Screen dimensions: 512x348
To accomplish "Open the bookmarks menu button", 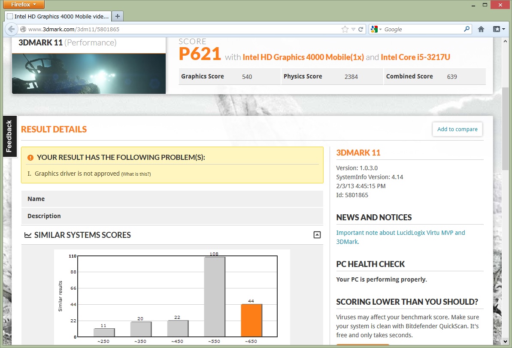I will pos(499,29).
